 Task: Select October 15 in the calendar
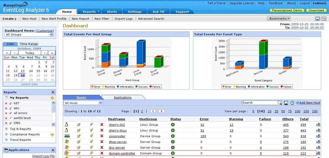click(38, 71)
